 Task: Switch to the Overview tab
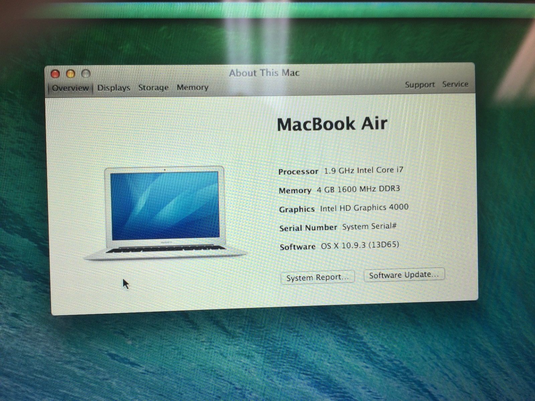coord(71,89)
